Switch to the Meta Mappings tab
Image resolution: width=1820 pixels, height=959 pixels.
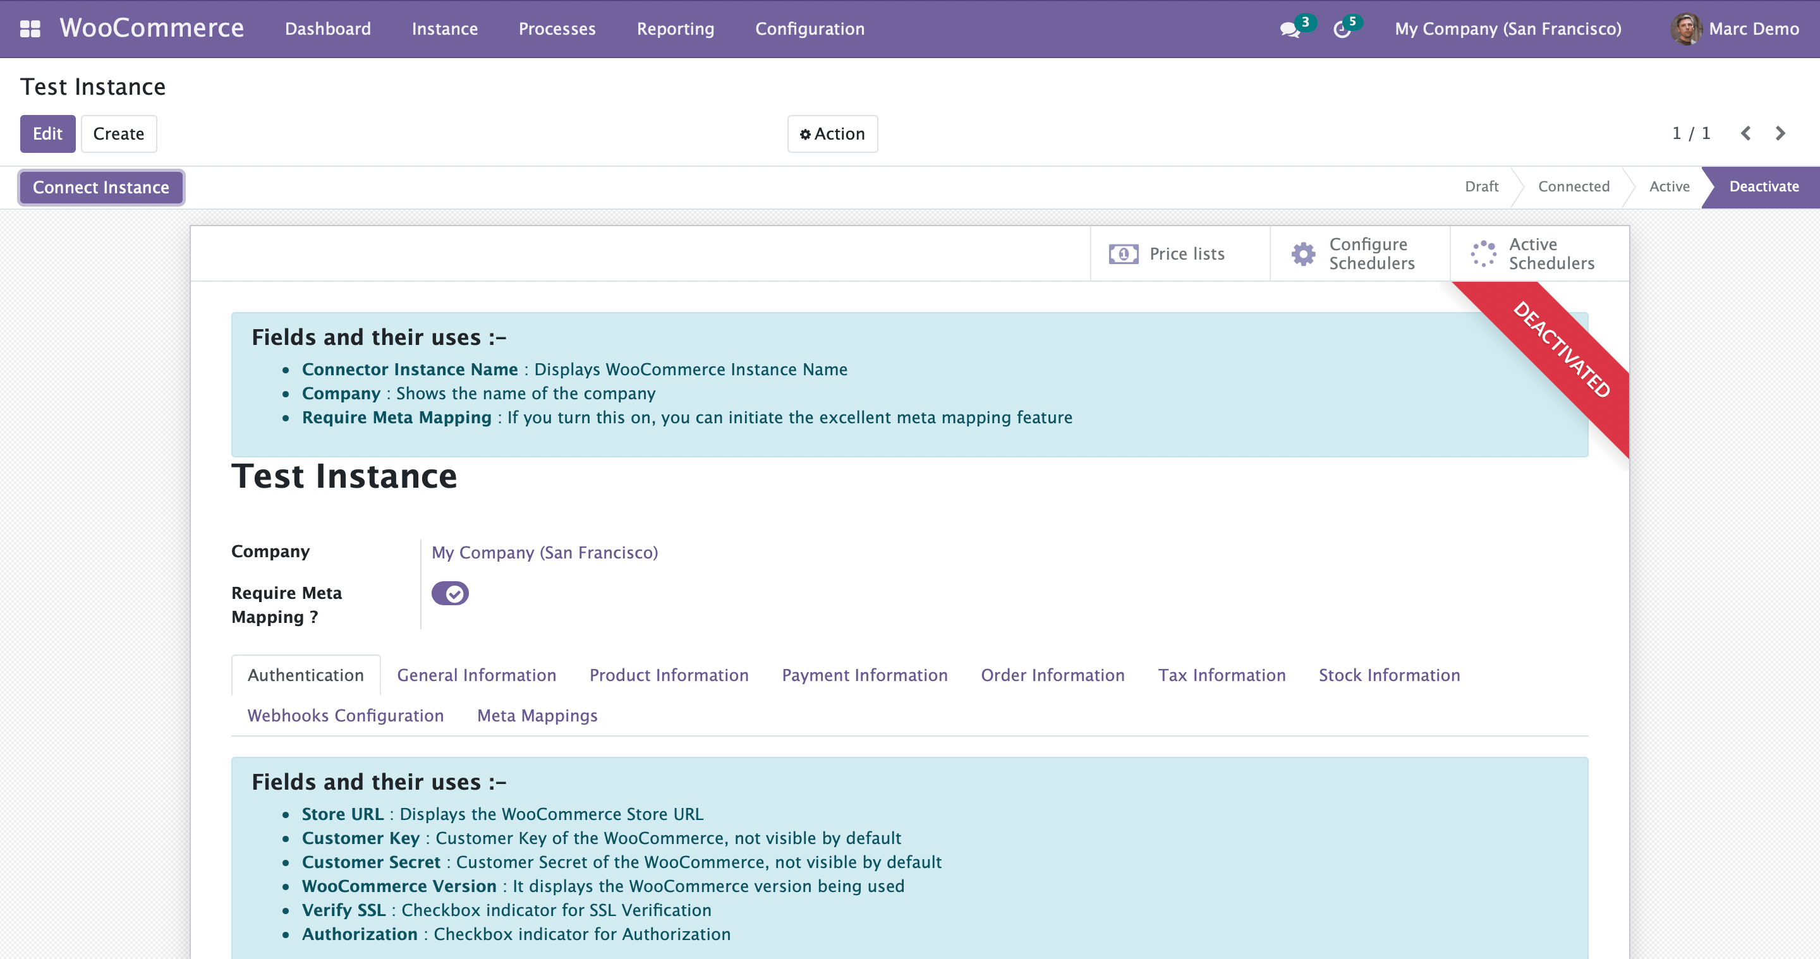pyautogui.click(x=537, y=715)
